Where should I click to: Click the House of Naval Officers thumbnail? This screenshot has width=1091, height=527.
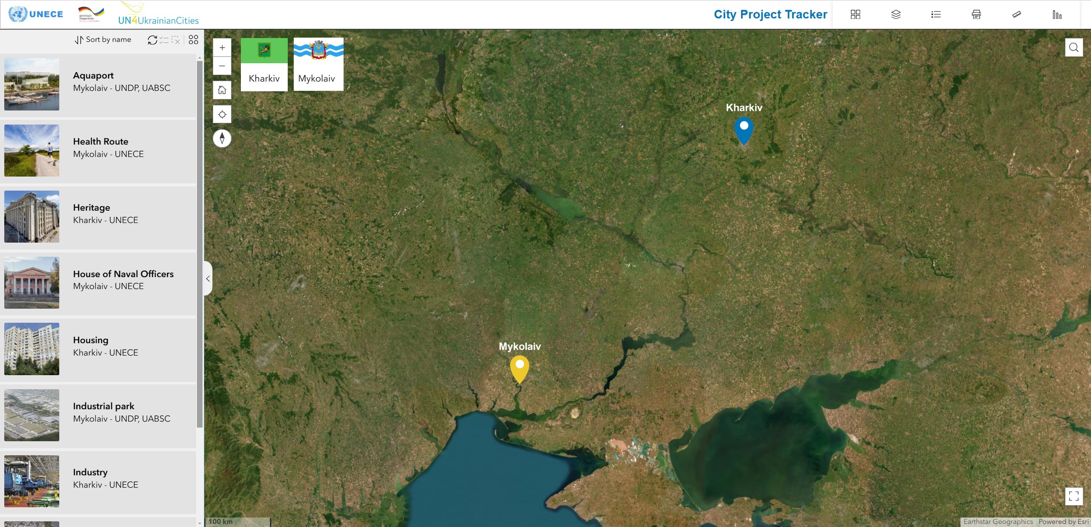32,283
